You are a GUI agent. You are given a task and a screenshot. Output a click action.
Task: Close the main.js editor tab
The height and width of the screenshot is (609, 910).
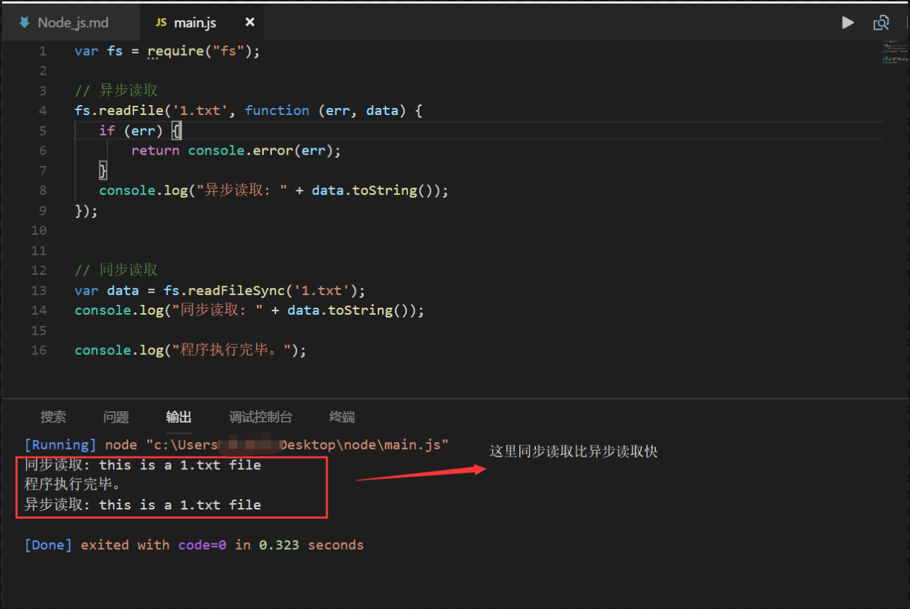[249, 23]
